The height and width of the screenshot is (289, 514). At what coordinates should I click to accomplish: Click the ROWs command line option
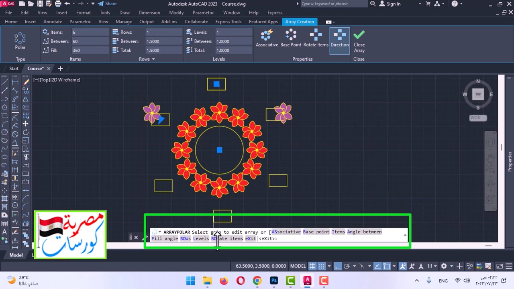186,238
